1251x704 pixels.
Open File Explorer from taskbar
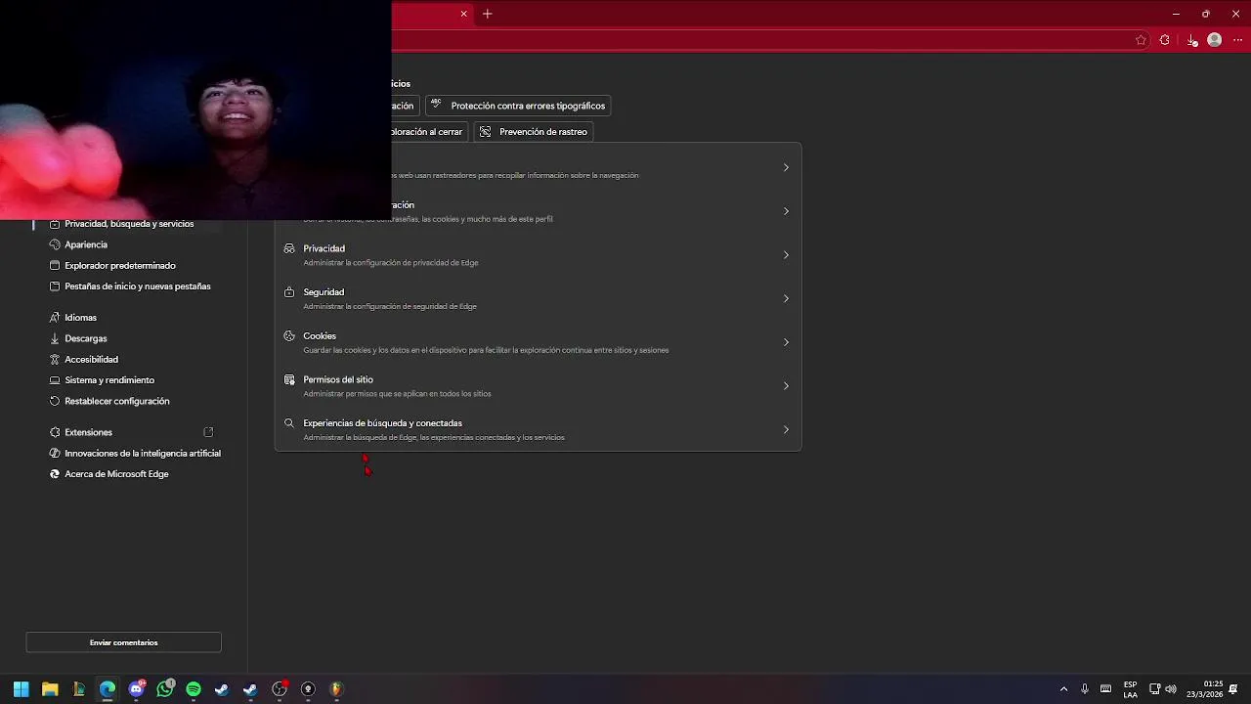[x=50, y=689]
